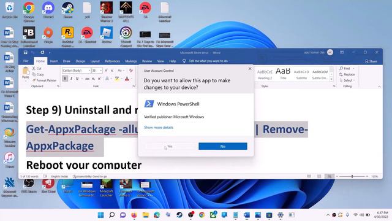Click the Cut command
The width and height of the screenshot is (392, 221).
[37, 68]
